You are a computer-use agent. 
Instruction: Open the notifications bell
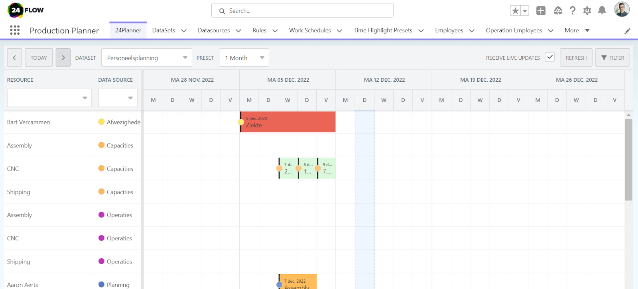(x=602, y=11)
